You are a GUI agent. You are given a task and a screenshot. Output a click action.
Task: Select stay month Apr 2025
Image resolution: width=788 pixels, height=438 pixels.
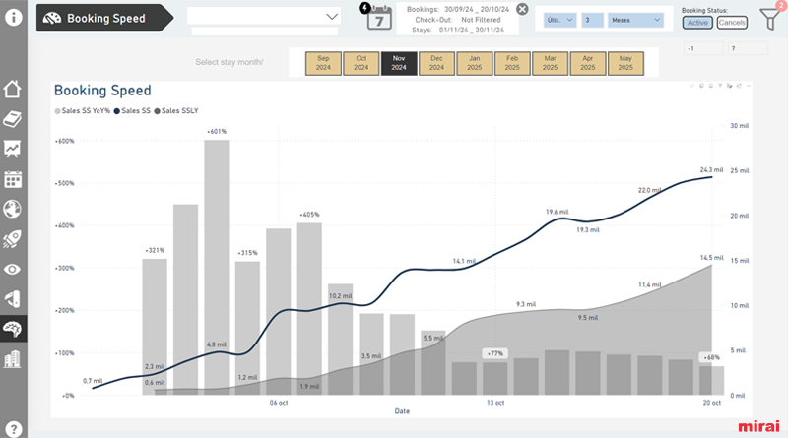(x=588, y=63)
